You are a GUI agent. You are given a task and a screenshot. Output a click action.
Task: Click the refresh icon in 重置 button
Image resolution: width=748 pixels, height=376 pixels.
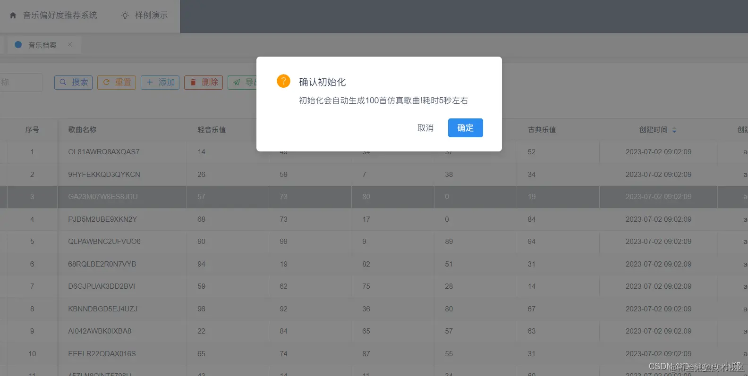pyautogui.click(x=106, y=82)
